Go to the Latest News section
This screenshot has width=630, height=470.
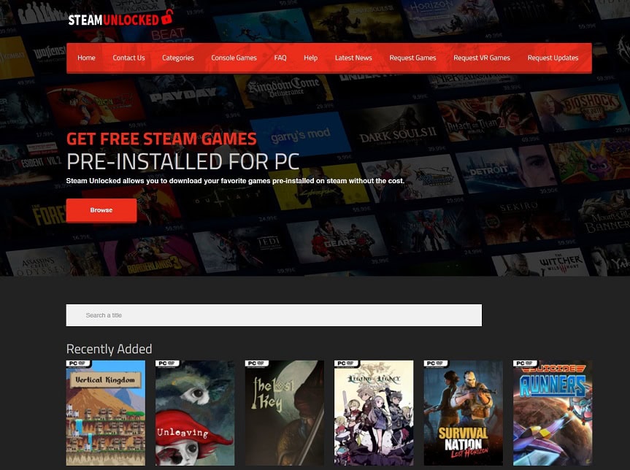coord(353,58)
